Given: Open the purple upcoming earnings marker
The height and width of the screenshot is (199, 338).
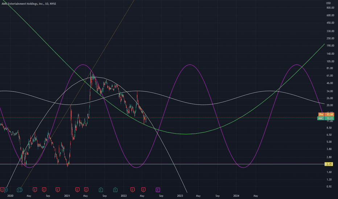Looking at the screenshot, I should [158, 190].
